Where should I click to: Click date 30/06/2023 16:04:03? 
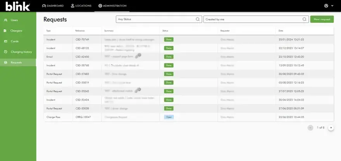point(291,100)
